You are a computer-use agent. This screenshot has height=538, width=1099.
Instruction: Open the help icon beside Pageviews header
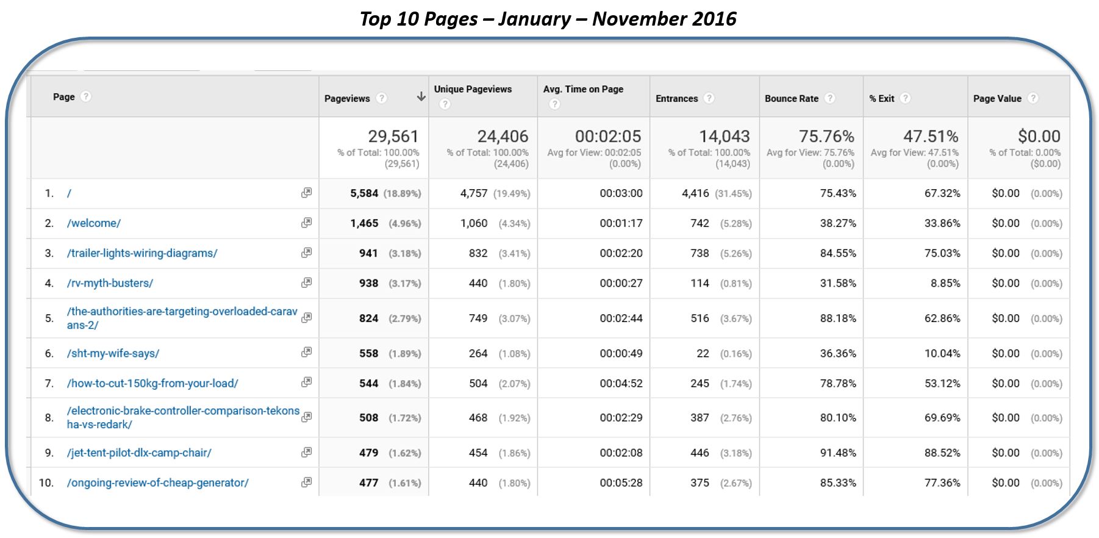[382, 98]
